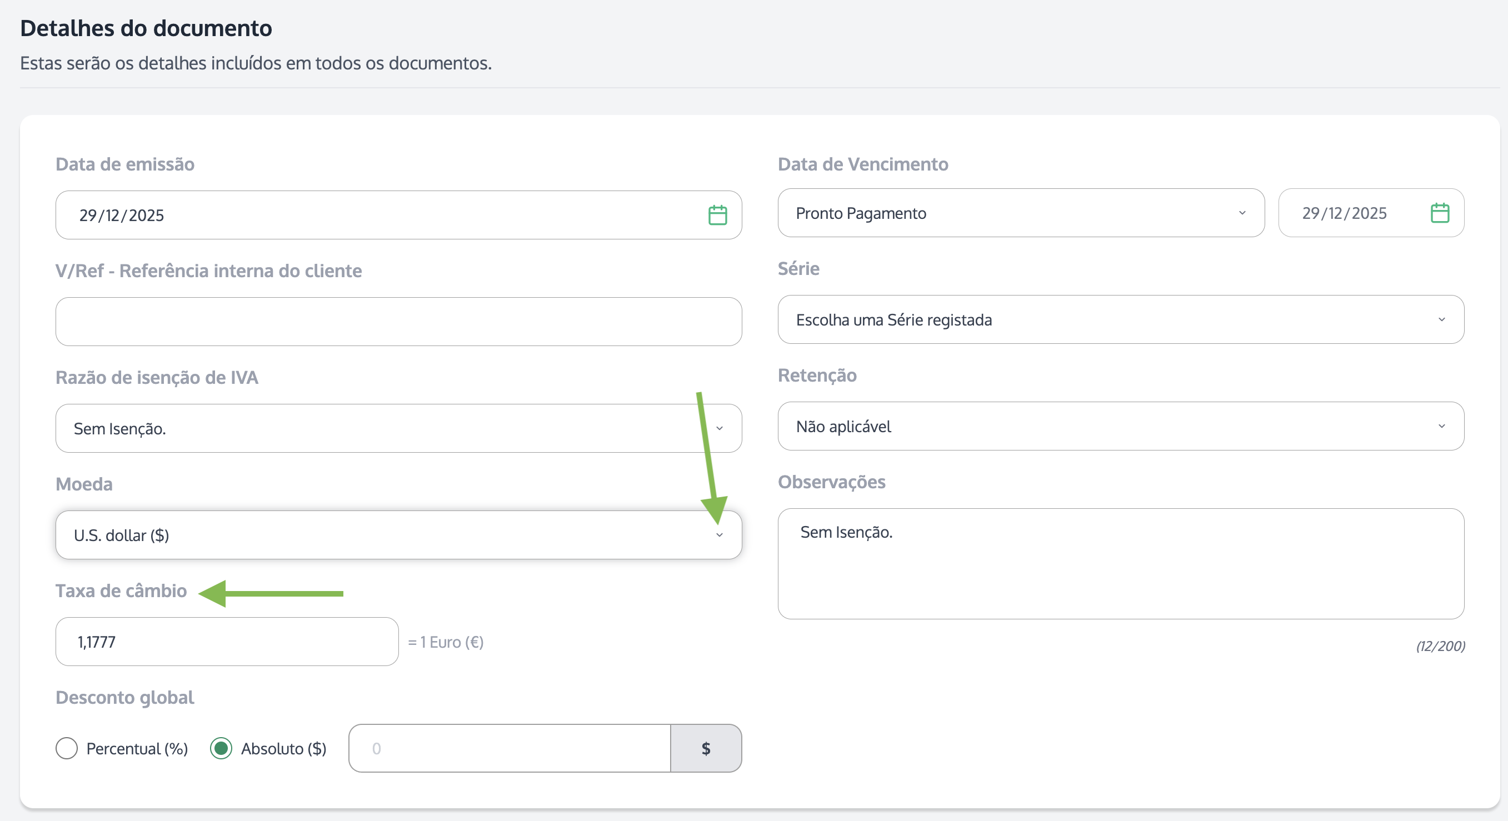
Task: Click chevron in Pronto Pagamento field
Action: click(x=1242, y=213)
